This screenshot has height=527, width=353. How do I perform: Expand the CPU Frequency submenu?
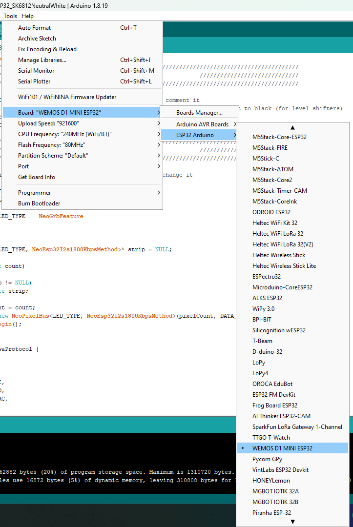83,134
